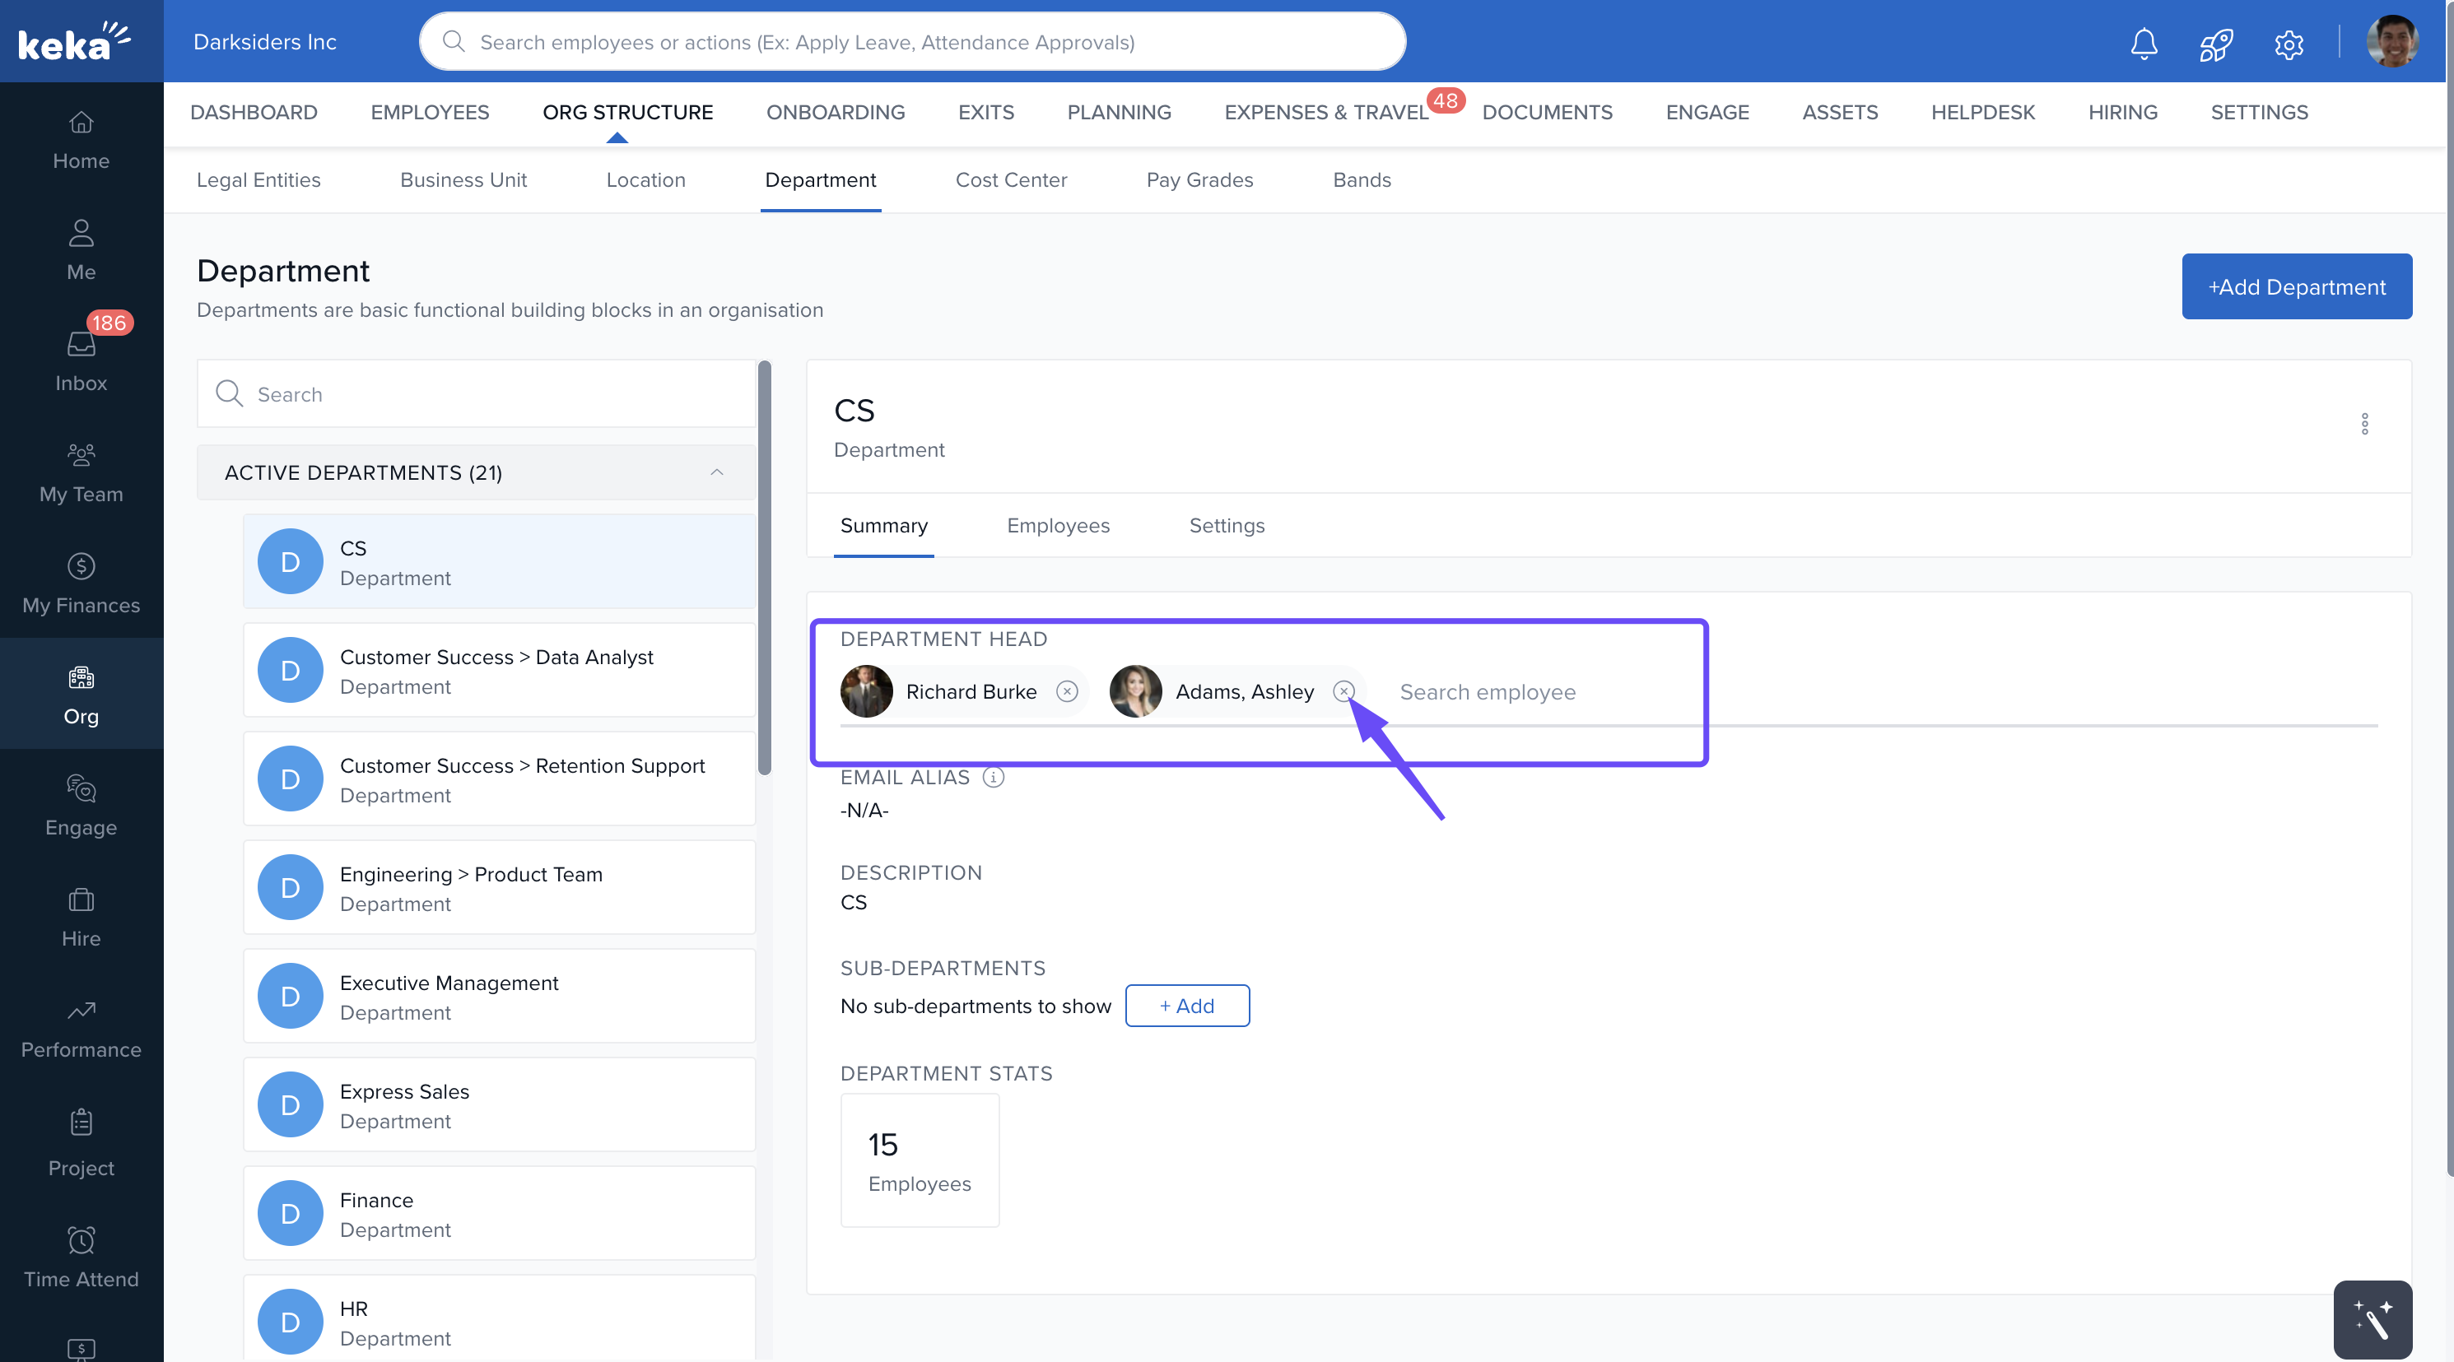
Task: Click the rocket quick-start icon
Action: click(x=2216, y=43)
